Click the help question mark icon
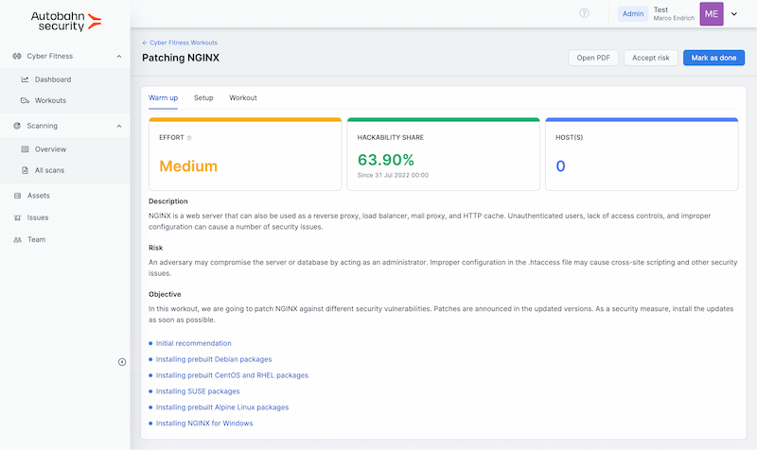 [x=584, y=13]
